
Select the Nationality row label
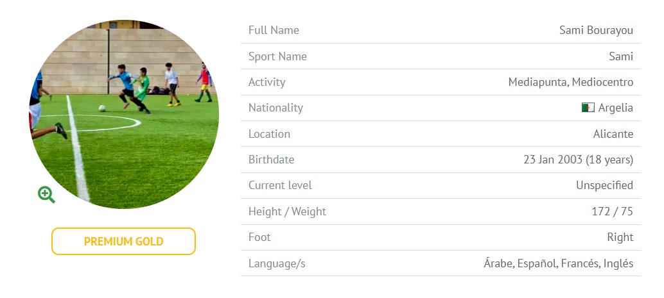(x=275, y=108)
